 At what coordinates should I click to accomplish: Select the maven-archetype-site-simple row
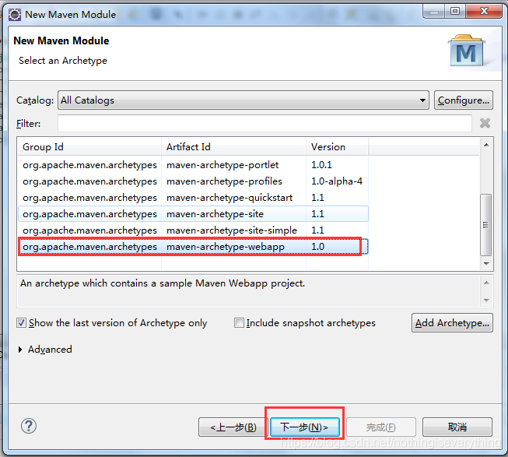pyautogui.click(x=193, y=230)
